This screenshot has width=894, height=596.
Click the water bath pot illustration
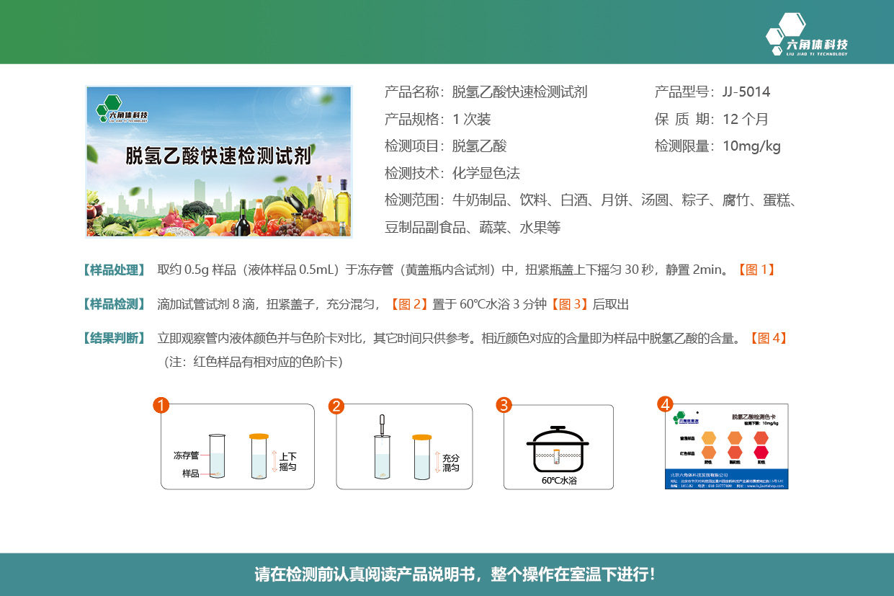click(558, 450)
